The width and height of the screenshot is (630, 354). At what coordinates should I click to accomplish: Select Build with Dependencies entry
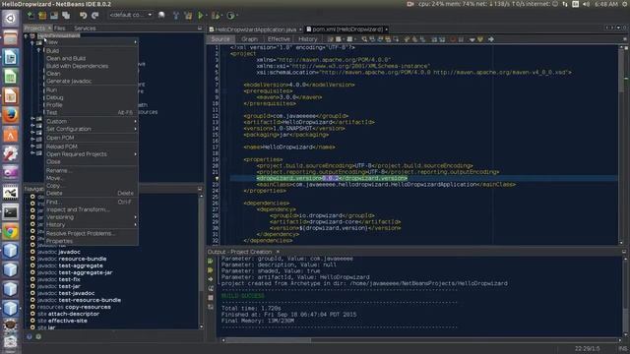[92, 66]
